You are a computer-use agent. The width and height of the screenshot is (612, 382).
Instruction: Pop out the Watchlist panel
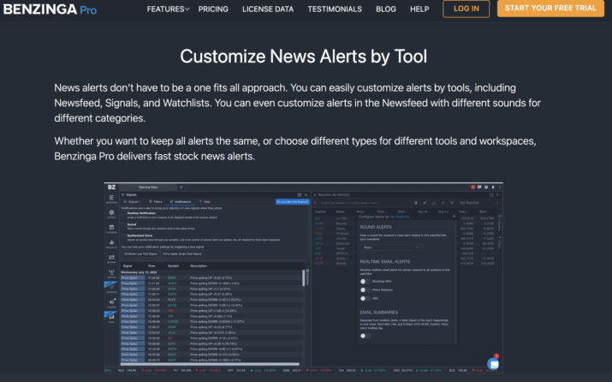pos(491,194)
